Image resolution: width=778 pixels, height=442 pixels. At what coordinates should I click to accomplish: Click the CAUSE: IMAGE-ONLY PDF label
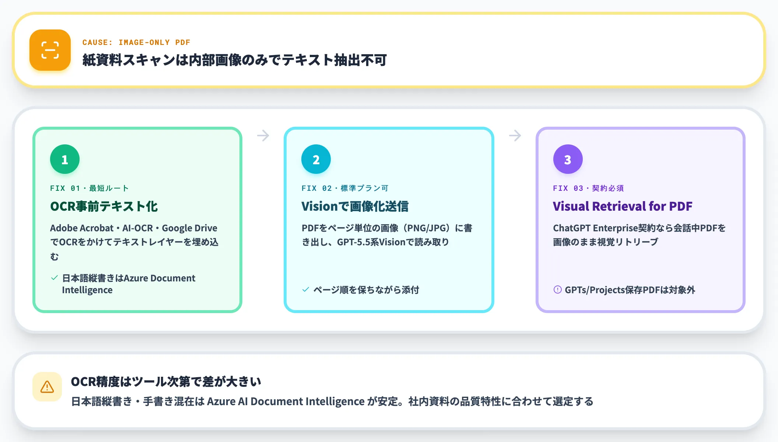tap(136, 42)
